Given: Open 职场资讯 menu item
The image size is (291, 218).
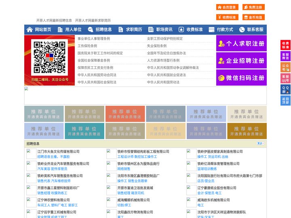Looking at the screenshot, I should [164, 29].
